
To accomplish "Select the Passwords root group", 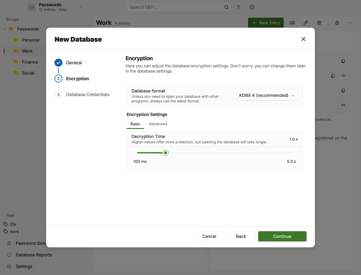I will point(28,29).
